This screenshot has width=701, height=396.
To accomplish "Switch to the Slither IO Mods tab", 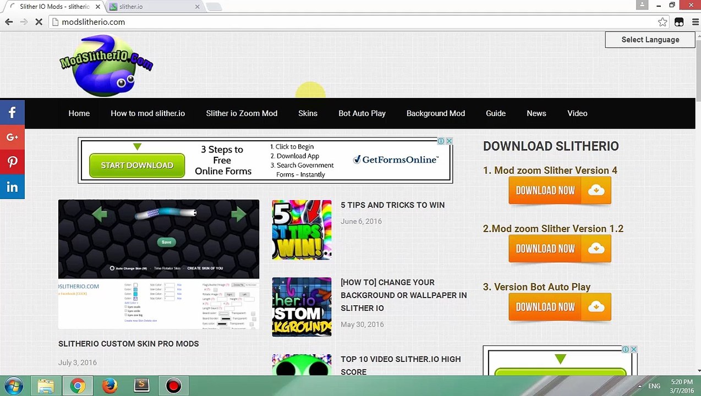I will (54, 7).
